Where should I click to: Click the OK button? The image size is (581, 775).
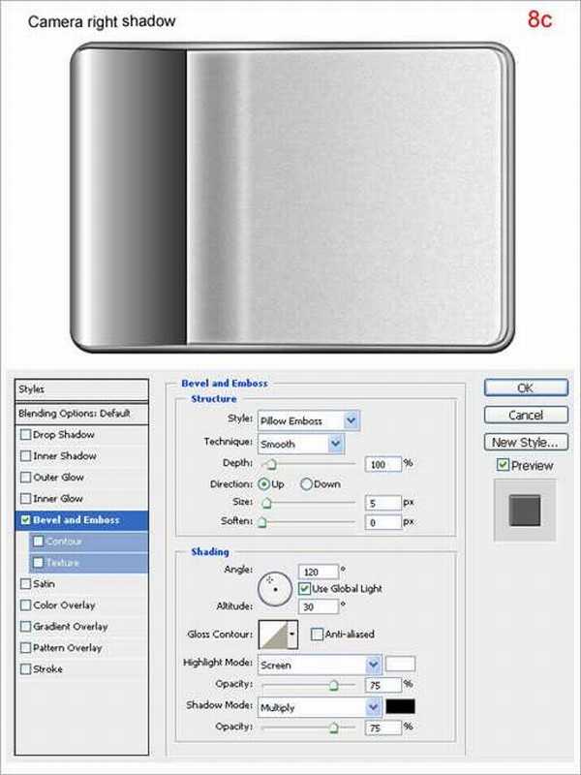coord(525,387)
